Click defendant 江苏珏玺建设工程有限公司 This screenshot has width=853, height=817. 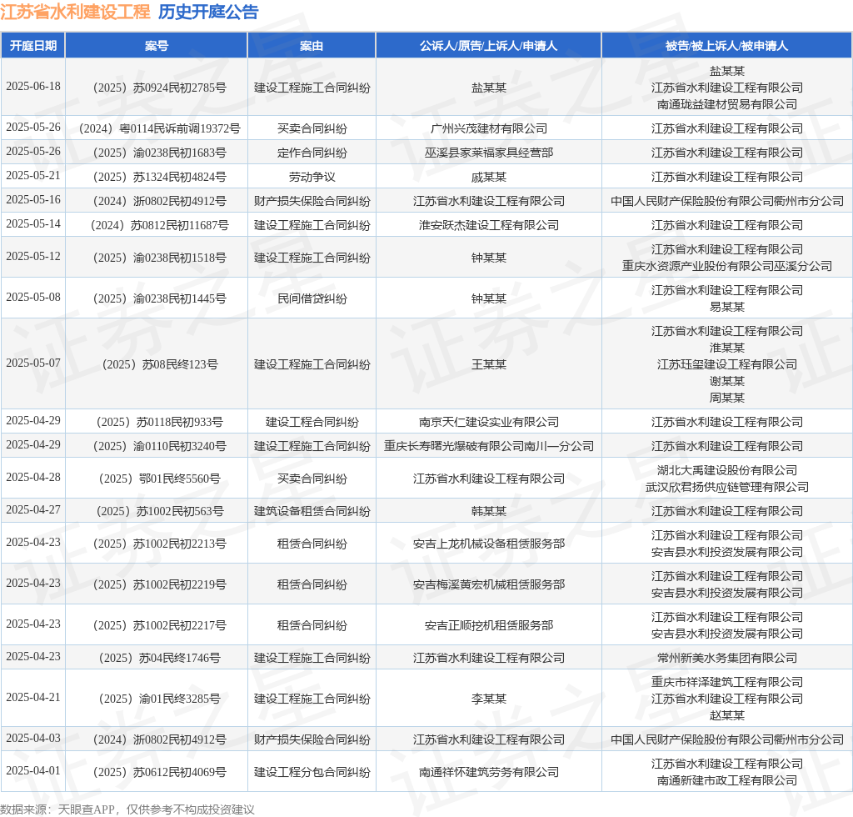pos(726,364)
